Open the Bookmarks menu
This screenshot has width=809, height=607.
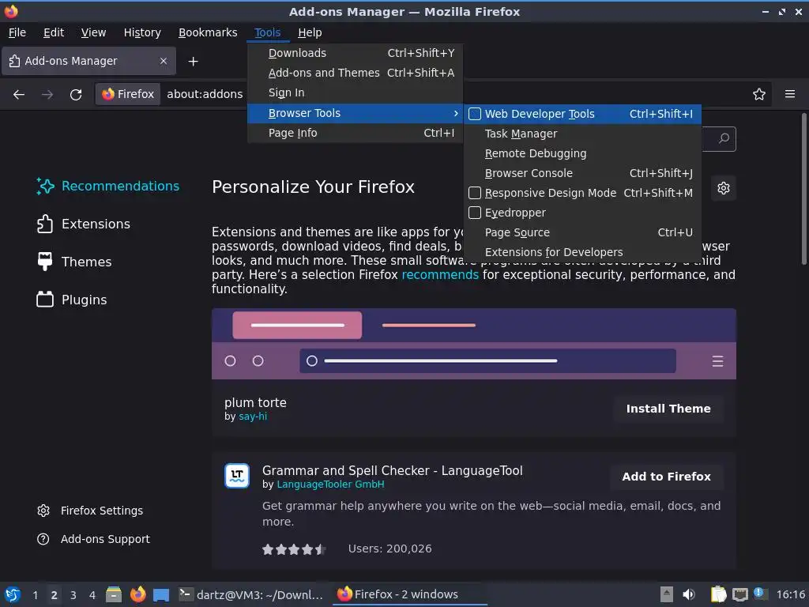208,32
